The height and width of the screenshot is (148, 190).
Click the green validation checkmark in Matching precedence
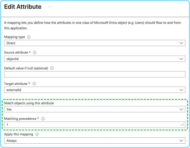(x=182, y=125)
